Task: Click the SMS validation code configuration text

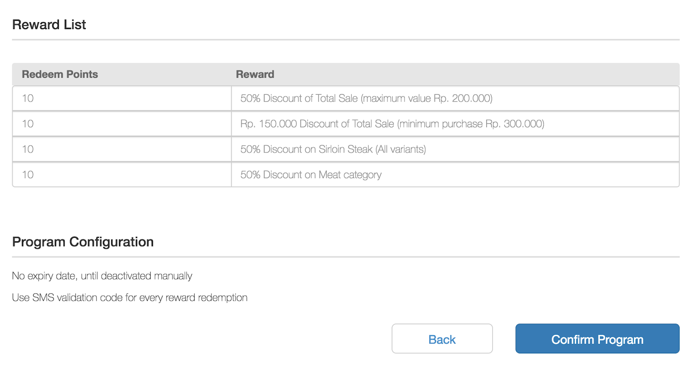Action: click(129, 297)
